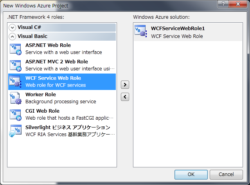Click the WCFServiceWebRole1 icon in the solution pane
250x185 pixels.
[x=140, y=31]
